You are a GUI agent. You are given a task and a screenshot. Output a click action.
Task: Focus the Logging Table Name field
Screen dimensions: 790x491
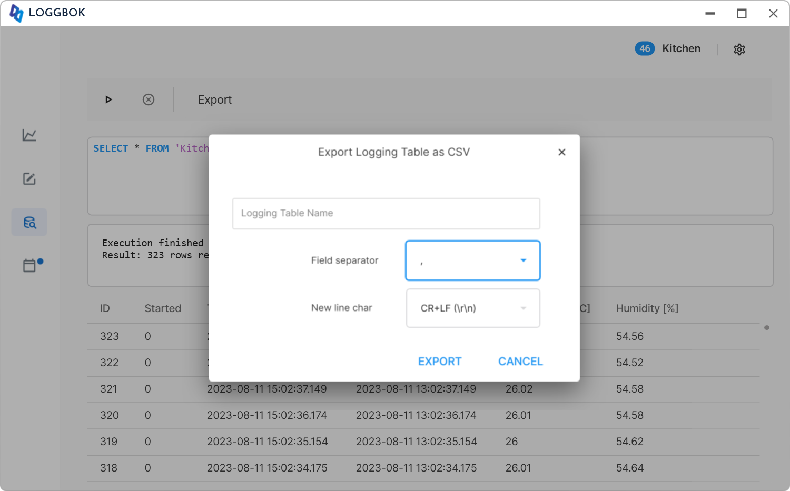(386, 214)
